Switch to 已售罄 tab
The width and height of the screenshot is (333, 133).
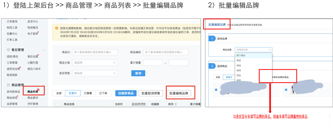click(88, 93)
